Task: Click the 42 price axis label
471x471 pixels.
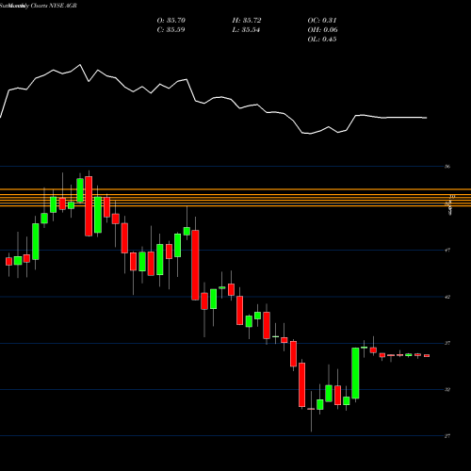Action: point(447,297)
